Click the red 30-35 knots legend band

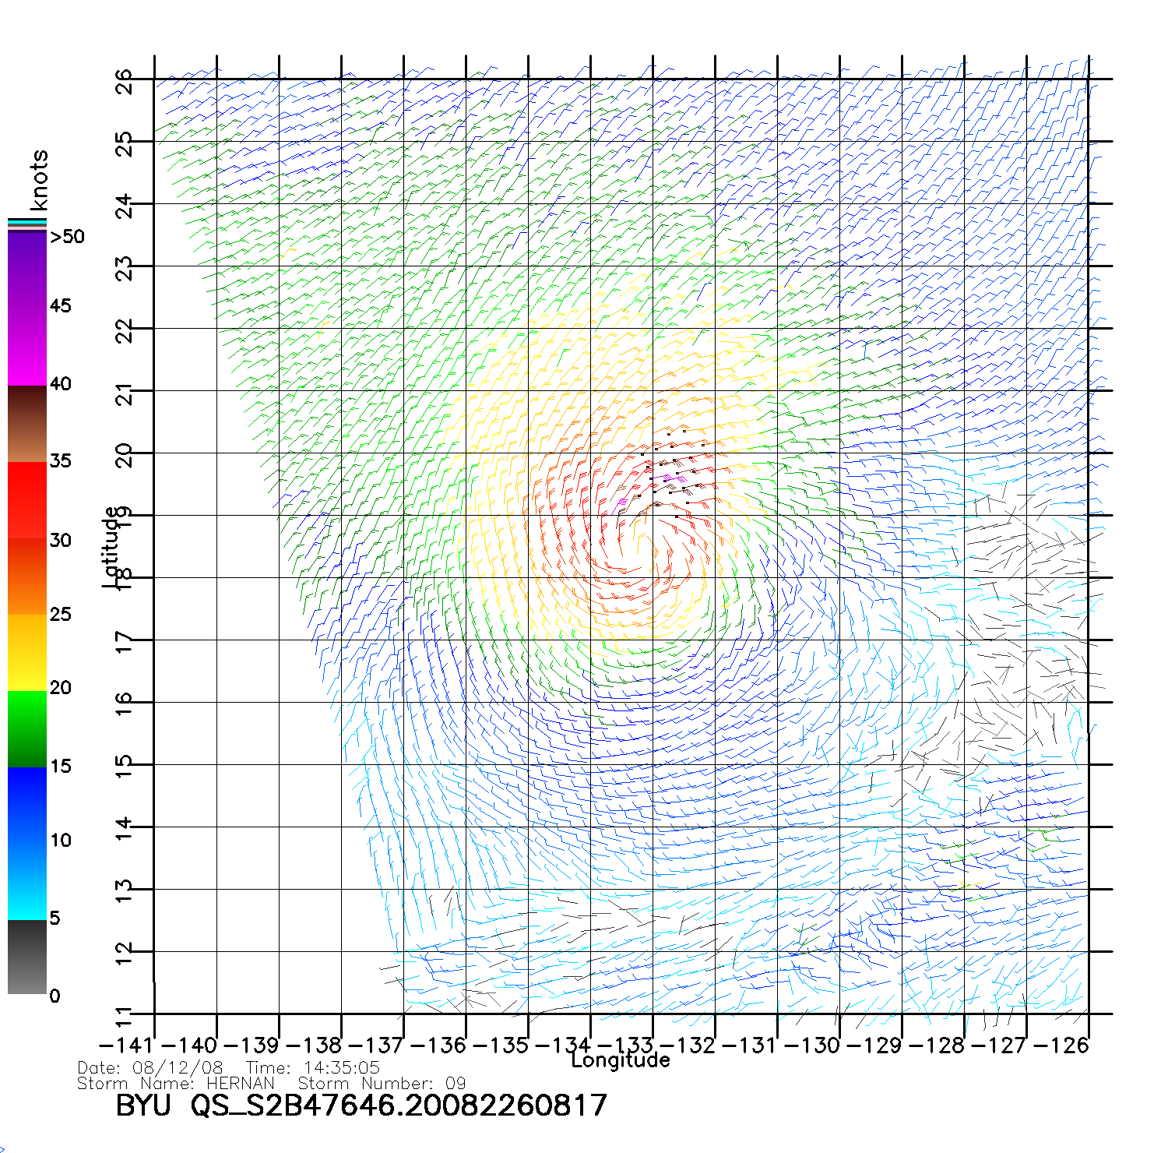click(27, 500)
